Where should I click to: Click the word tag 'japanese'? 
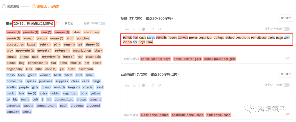(x=46, y=81)
